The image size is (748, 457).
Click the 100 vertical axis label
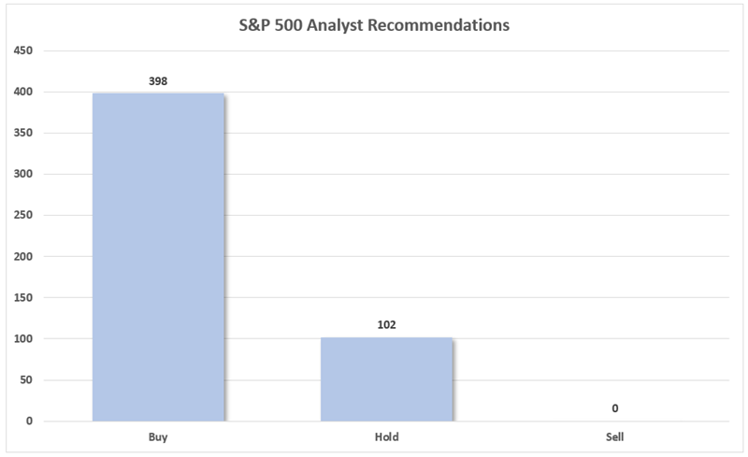[24, 338]
